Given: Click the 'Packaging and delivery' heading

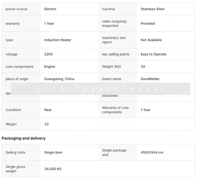Looking at the screenshot, I should [23, 138].
